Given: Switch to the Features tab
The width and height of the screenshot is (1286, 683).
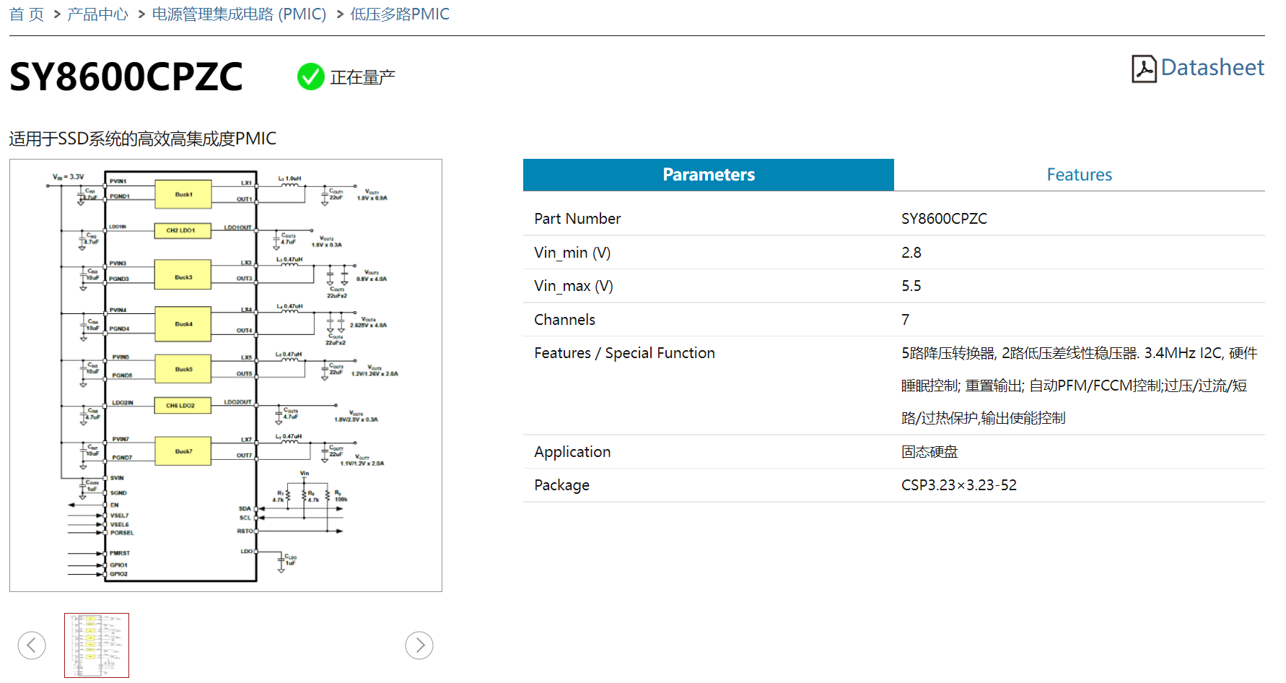Looking at the screenshot, I should point(1080,175).
